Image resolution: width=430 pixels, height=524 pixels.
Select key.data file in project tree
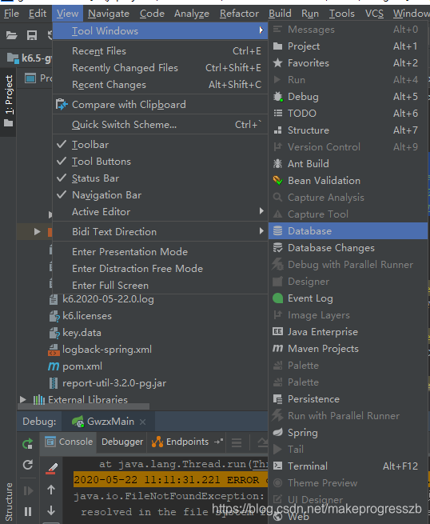[82, 333]
